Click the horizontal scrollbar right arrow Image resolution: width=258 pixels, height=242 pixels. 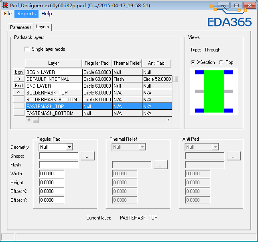(x=168, y=120)
